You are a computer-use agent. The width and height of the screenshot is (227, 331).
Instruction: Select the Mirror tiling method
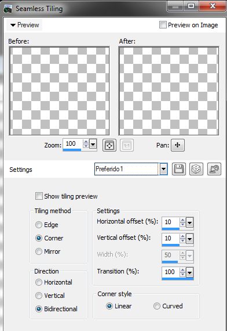(39, 251)
